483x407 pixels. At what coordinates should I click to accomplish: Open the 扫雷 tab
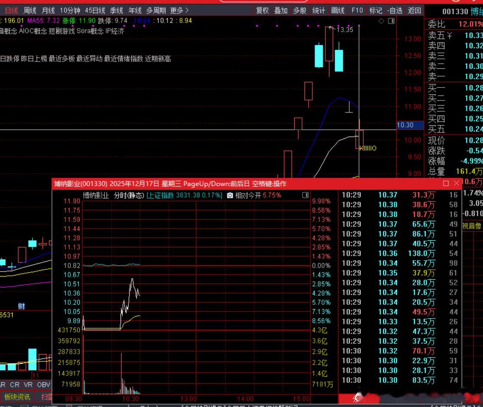pos(46,397)
